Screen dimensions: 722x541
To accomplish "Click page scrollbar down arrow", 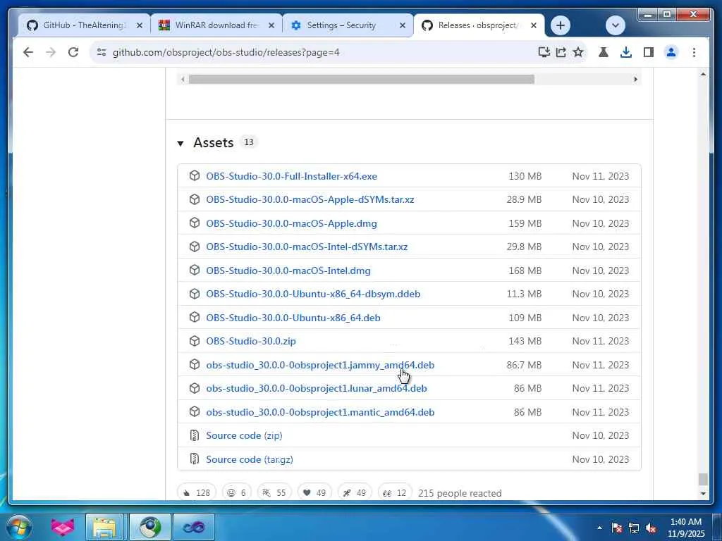I will pos(703,494).
